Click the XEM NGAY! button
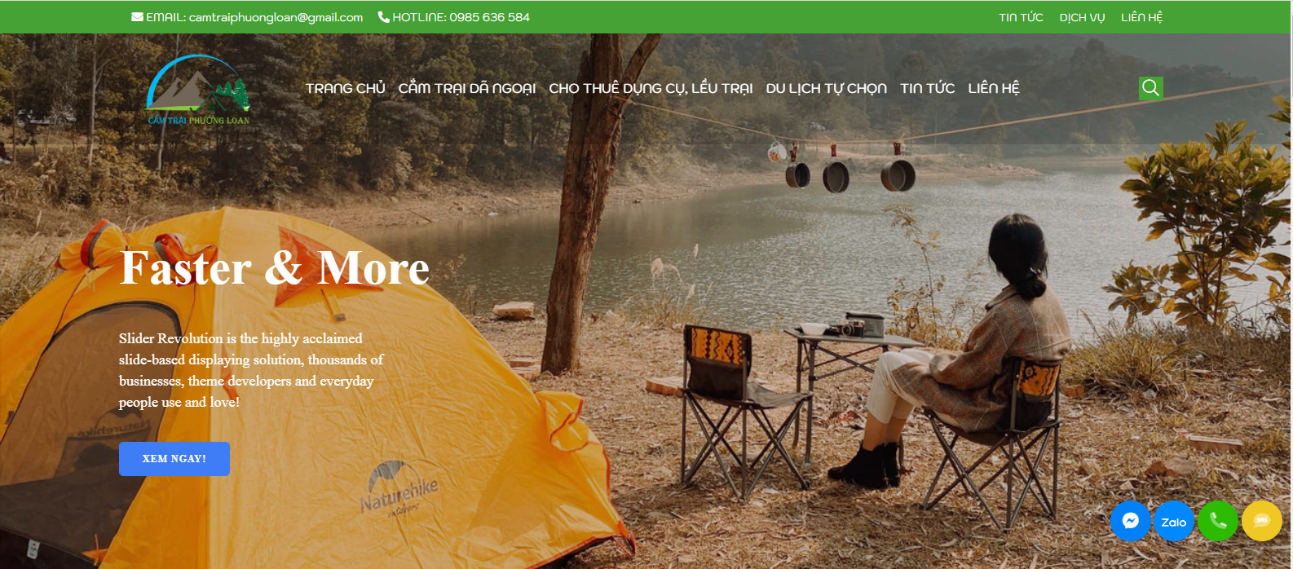Image resolution: width=1293 pixels, height=569 pixels. click(174, 459)
